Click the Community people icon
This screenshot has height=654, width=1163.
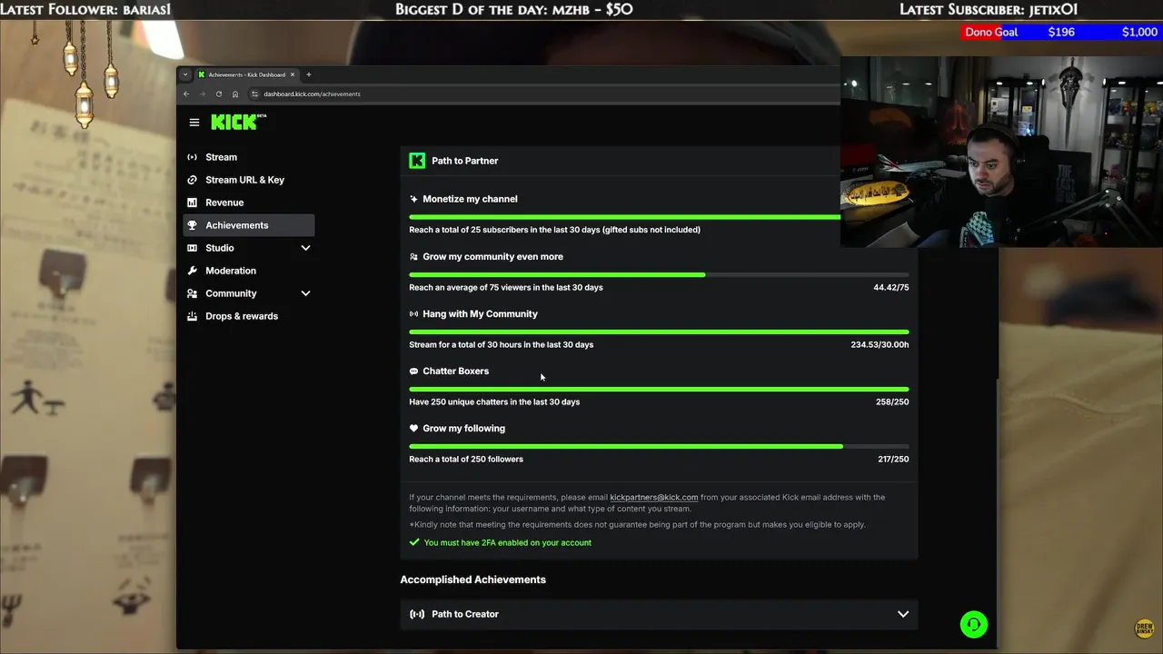pyautogui.click(x=192, y=293)
